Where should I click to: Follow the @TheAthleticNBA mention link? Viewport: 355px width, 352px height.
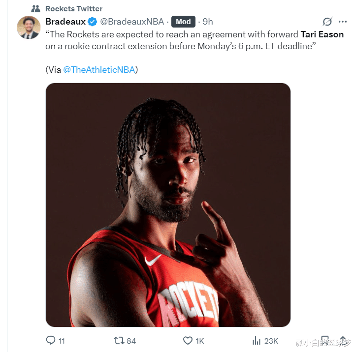pyautogui.click(x=99, y=69)
